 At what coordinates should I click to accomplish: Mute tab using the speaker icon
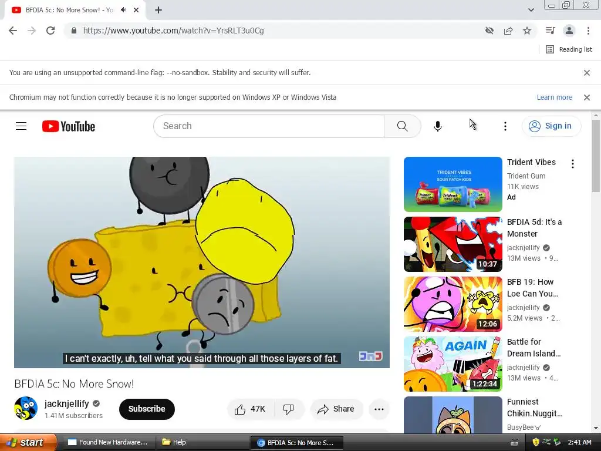pyautogui.click(x=123, y=10)
